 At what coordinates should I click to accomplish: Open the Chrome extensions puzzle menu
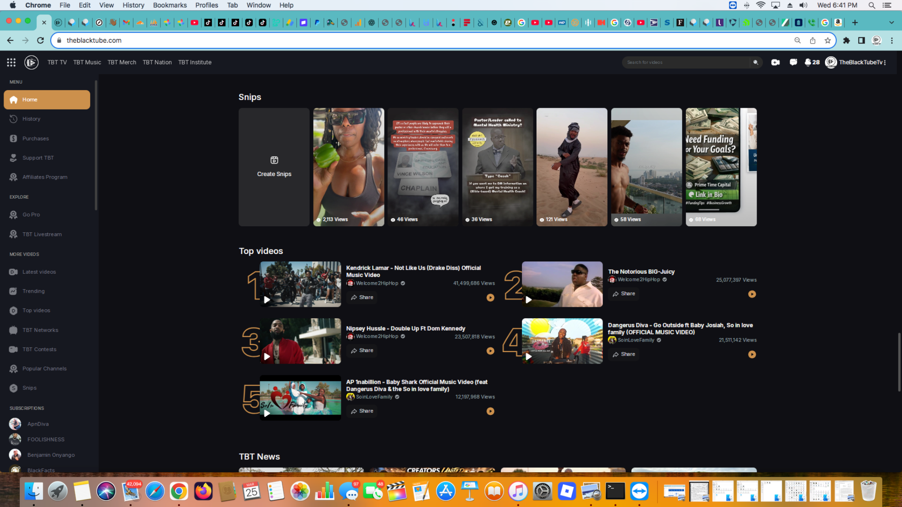(846, 40)
